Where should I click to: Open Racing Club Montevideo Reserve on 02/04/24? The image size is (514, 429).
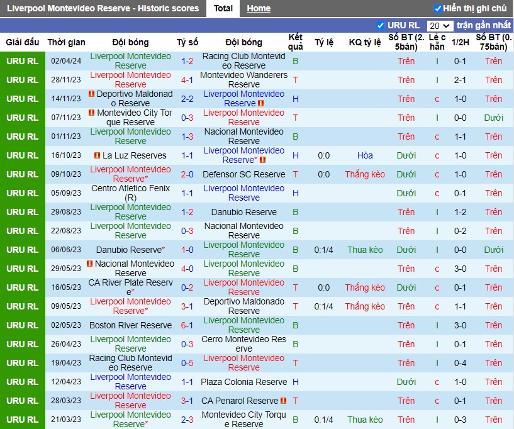coord(243,61)
